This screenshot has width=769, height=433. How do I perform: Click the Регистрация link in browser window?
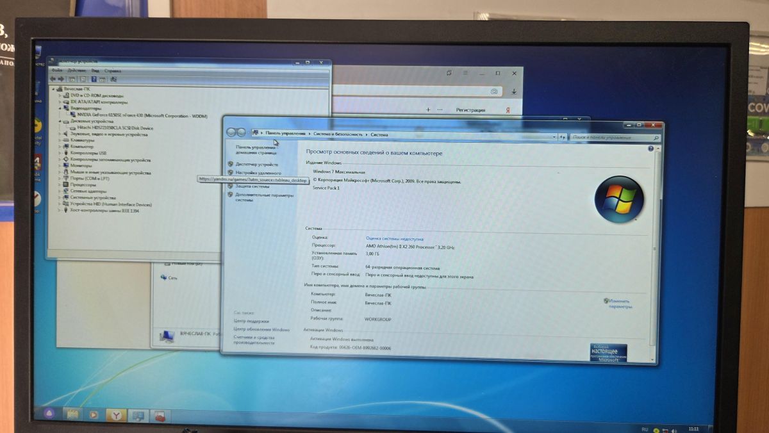click(x=470, y=110)
